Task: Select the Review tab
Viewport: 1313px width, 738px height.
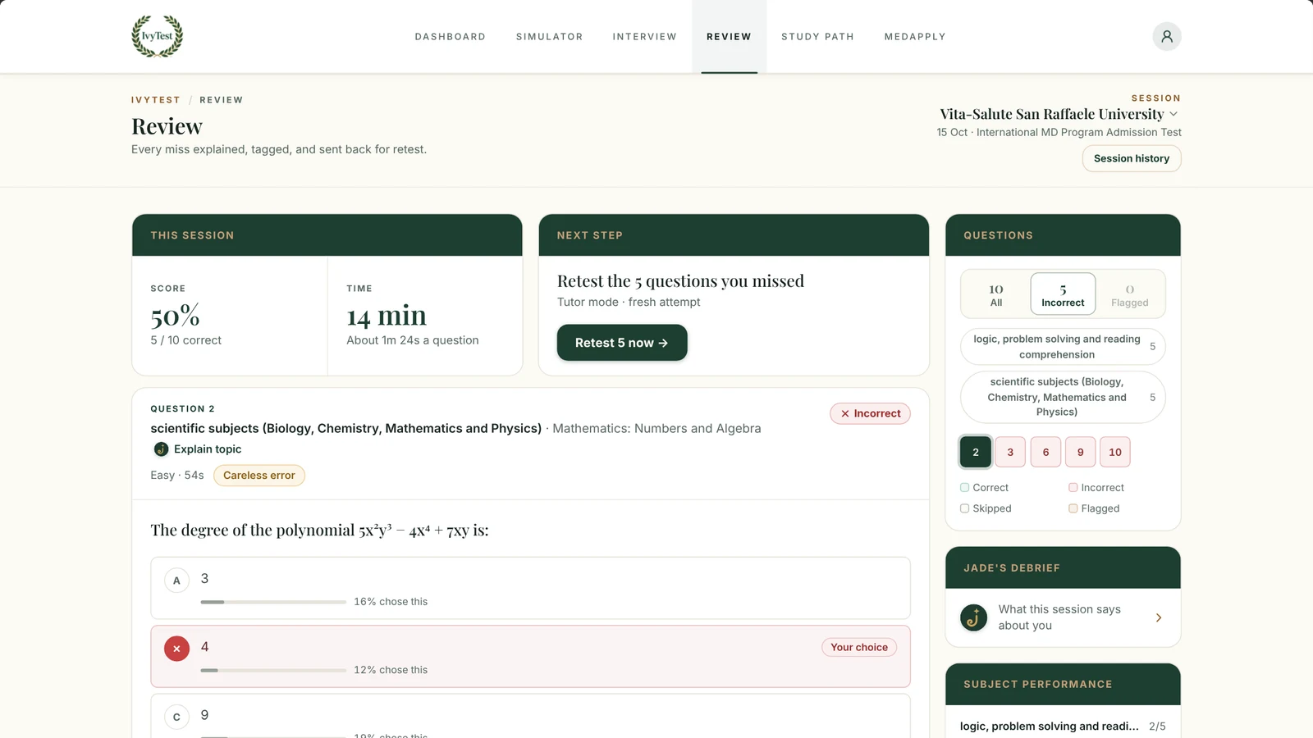Action: [729, 37]
